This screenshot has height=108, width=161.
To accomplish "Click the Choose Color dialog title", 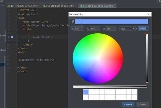I will (x=76, y=14).
